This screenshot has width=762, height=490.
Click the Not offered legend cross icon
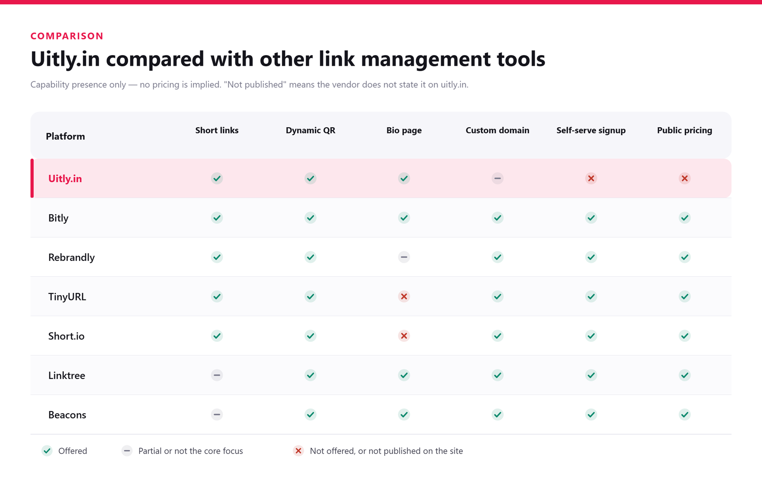pos(299,451)
